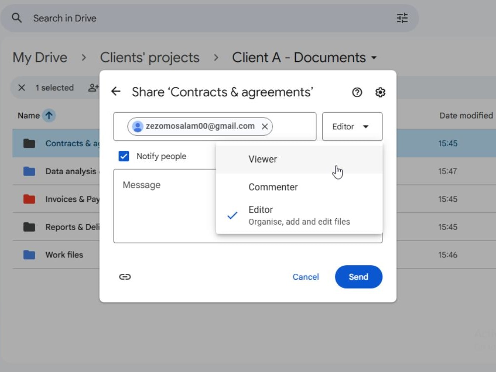Viewport: 496px width, 372px height.
Task: Click the search magnifier icon in Drive
Action: click(x=17, y=18)
